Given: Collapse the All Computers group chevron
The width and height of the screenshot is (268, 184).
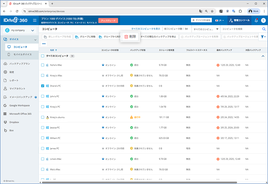Looking at the screenshot, I should click(263, 56).
